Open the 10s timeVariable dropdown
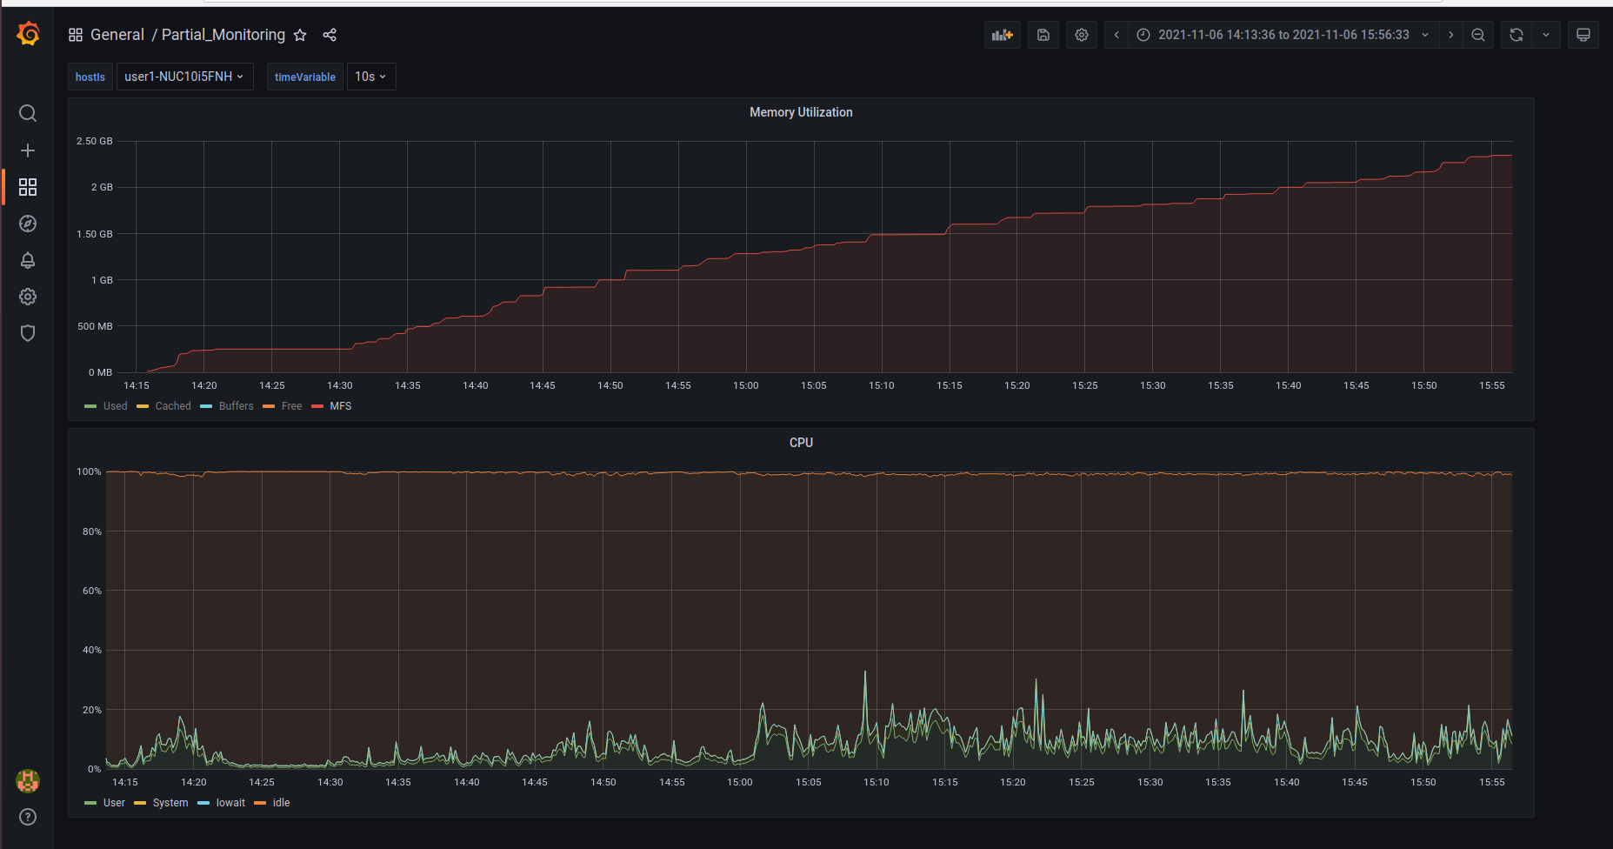 370,77
